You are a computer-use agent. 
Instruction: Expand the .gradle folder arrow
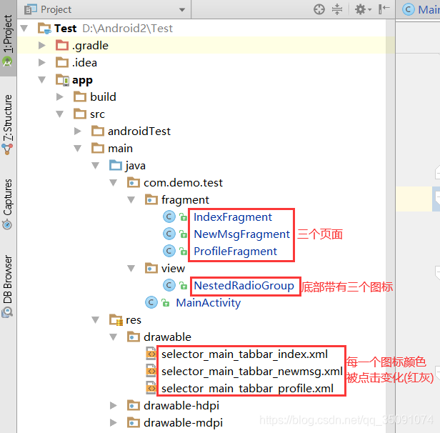click(42, 46)
